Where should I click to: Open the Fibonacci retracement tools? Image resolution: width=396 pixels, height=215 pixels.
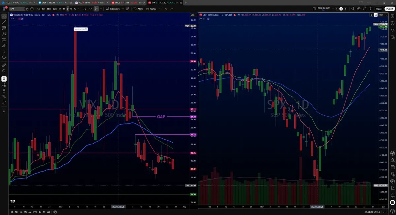pos(4,28)
